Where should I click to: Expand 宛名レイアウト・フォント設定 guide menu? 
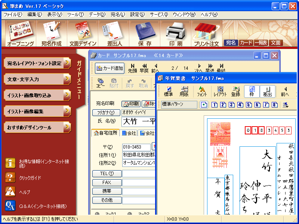point(37,63)
